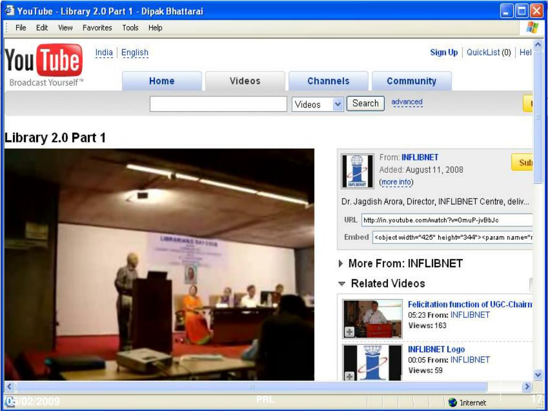This screenshot has height=411, width=548.
Task: Click the Library 2.0 Part 1 title
Action: coord(55,138)
